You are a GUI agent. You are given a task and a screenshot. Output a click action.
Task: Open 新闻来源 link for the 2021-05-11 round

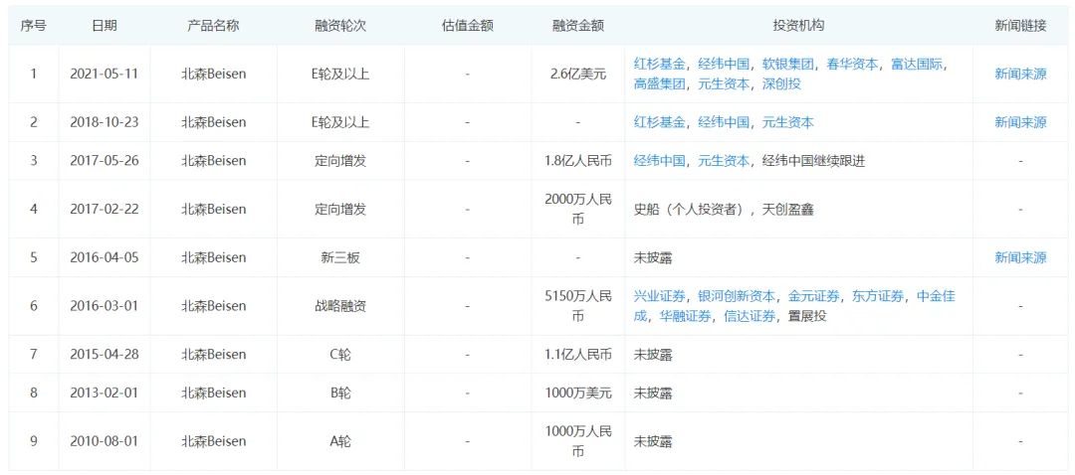(1021, 74)
